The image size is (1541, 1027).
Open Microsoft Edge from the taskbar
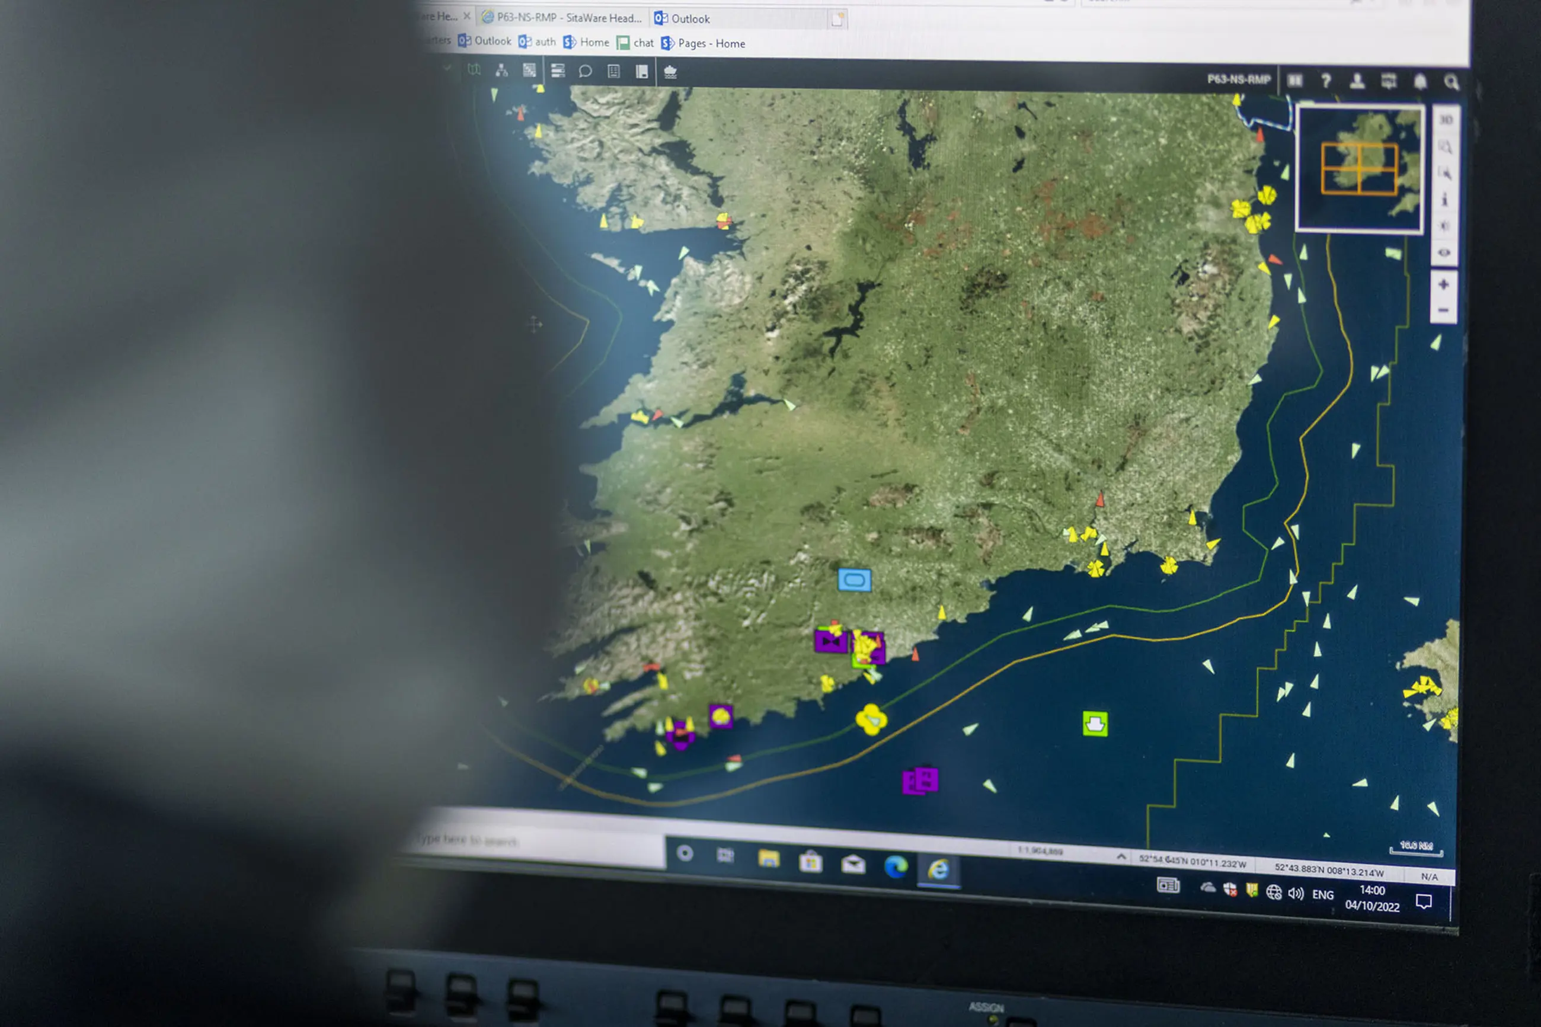[895, 866]
